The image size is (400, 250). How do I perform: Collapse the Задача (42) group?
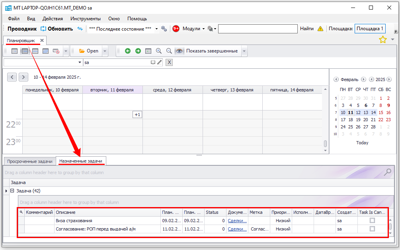[12, 191]
